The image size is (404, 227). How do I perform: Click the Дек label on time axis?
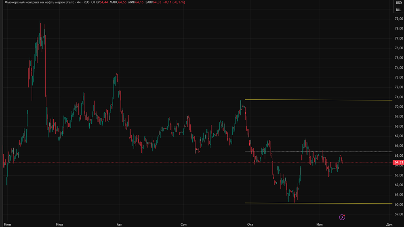click(x=389, y=224)
